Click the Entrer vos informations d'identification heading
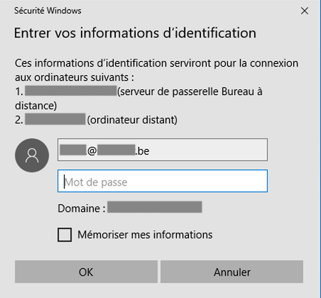This screenshot has height=298, width=321. coord(135,33)
